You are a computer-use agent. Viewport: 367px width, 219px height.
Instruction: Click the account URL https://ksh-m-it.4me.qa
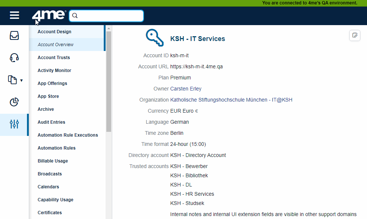(196, 66)
